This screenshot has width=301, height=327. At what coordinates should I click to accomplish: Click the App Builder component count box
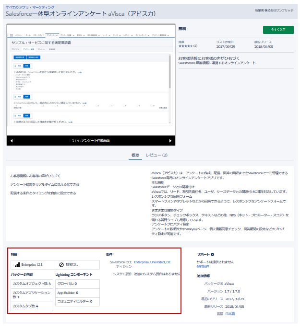[77, 292]
